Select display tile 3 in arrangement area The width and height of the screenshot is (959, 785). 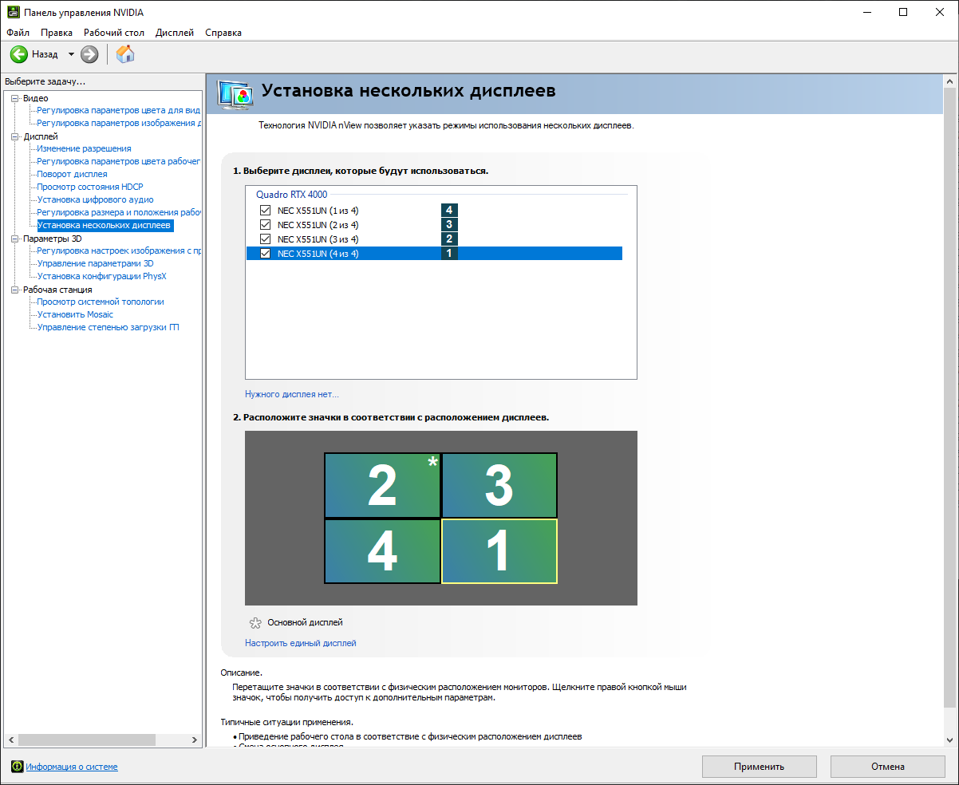pos(499,486)
